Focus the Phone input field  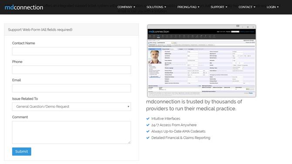coord(71,70)
